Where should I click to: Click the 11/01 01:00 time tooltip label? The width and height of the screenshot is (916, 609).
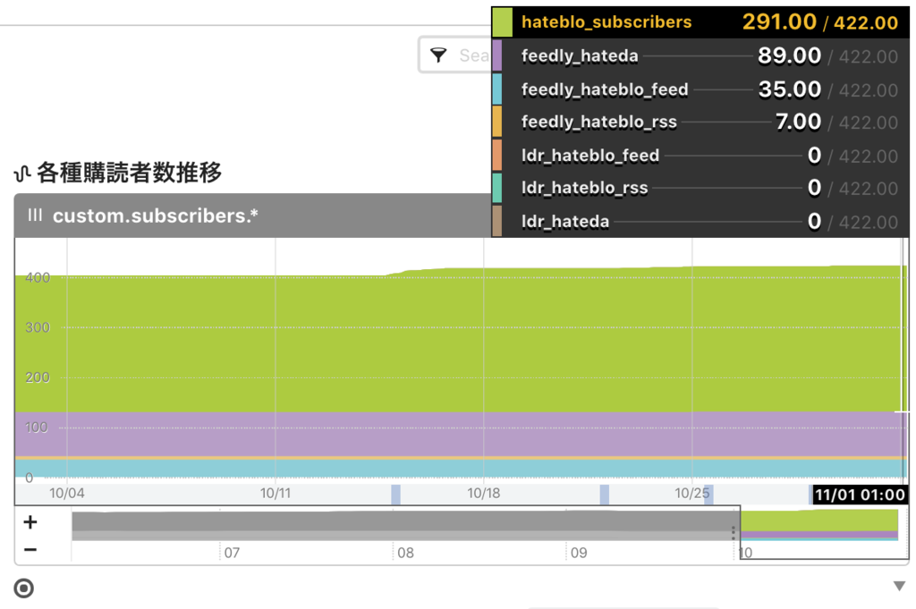860,495
